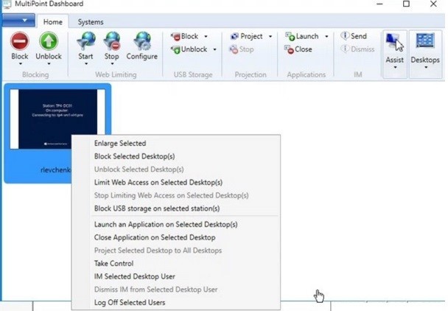The image size is (448, 311).
Task: Click the Close application icon
Action: [289, 49]
